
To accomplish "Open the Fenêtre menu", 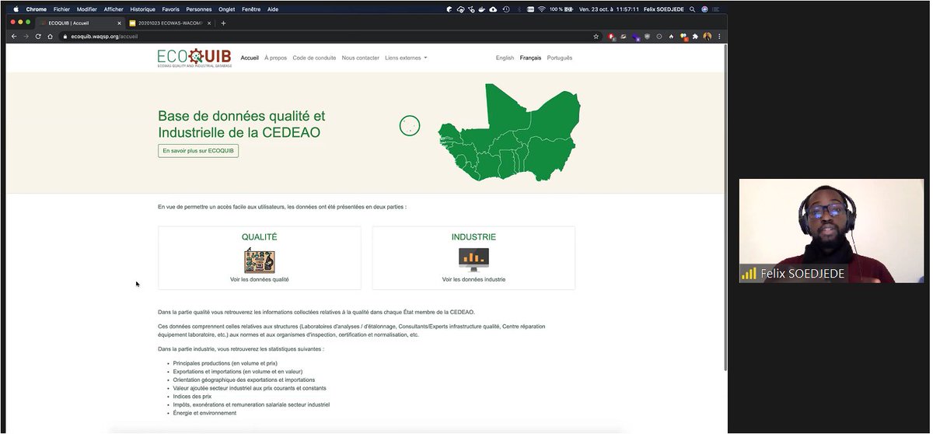I will (x=251, y=9).
